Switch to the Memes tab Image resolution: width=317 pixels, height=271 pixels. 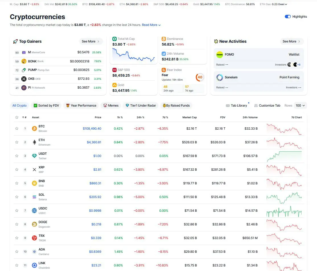pyautogui.click(x=111, y=105)
